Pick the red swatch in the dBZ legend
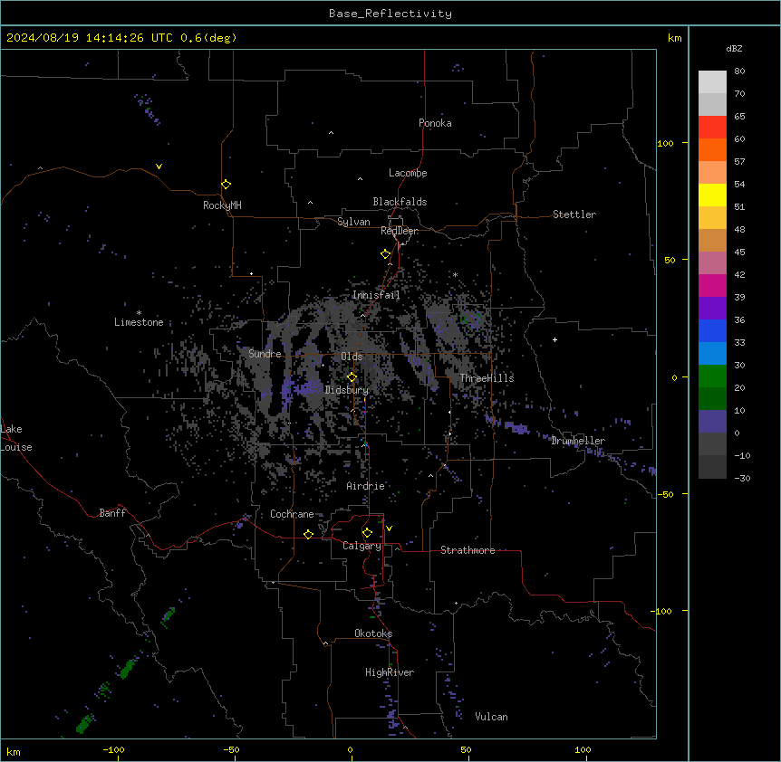This screenshot has width=781, height=762. (x=712, y=128)
